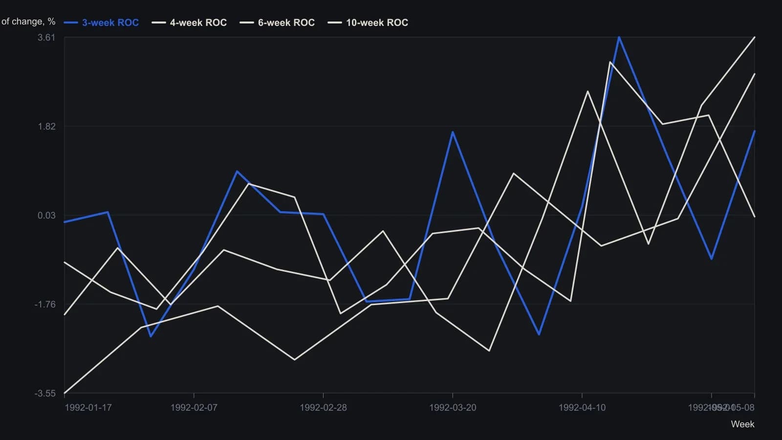This screenshot has height=440, width=782.
Task: Click the 1992-02-28 x-axis tick label
Action: tap(323, 408)
